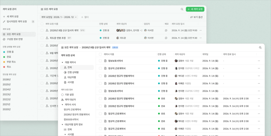Click the 보기 옵션 button
The width and height of the screenshot is (271, 136).
[196, 17]
